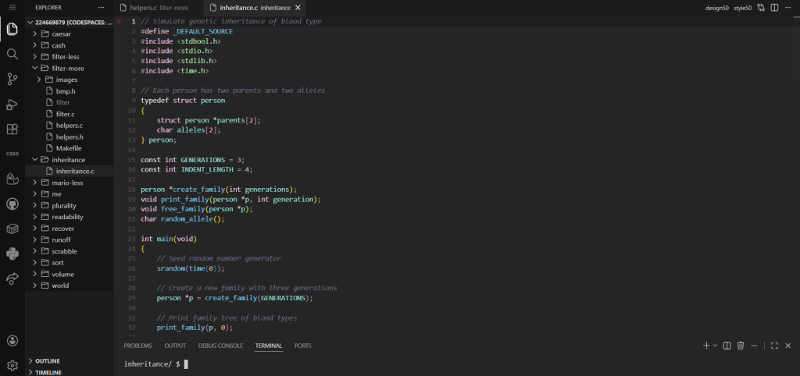The image size is (800, 376).
Task: Open Manage gear at sidebar bottom
Action: 12,364
